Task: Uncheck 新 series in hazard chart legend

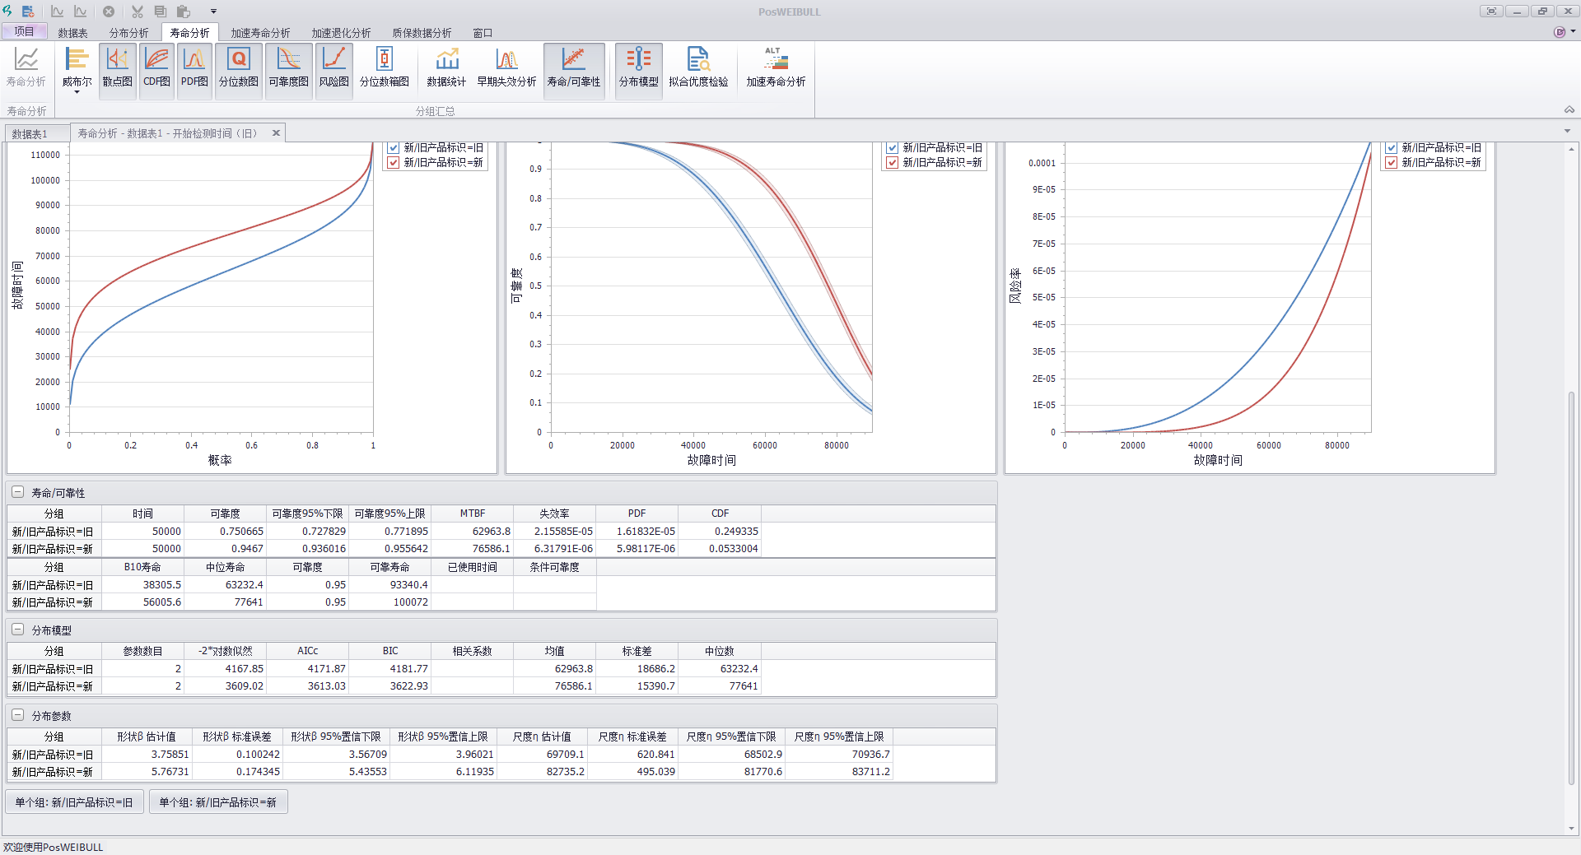Action: [x=1392, y=163]
